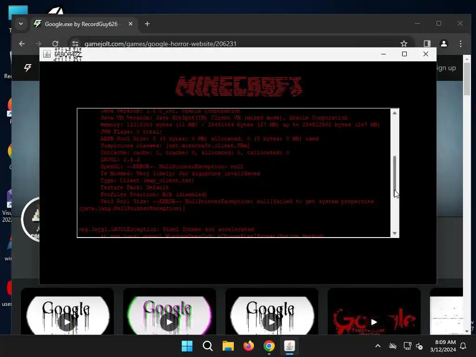Click the crash log scroll down arrow

point(395,233)
